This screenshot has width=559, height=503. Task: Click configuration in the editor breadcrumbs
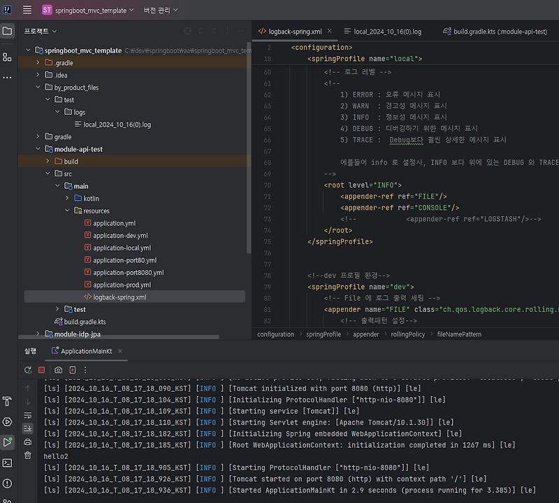click(276, 334)
